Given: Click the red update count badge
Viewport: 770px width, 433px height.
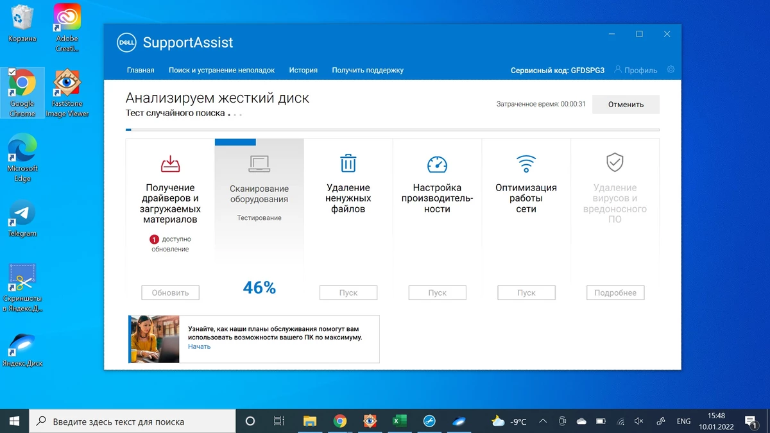Looking at the screenshot, I should coord(154,239).
